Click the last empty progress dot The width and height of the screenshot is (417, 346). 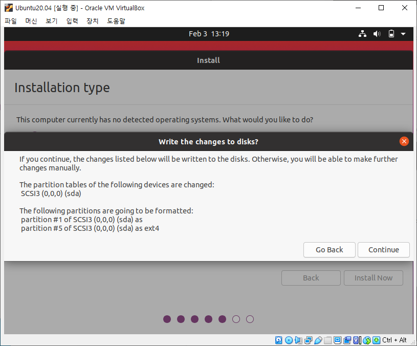[x=250, y=319]
